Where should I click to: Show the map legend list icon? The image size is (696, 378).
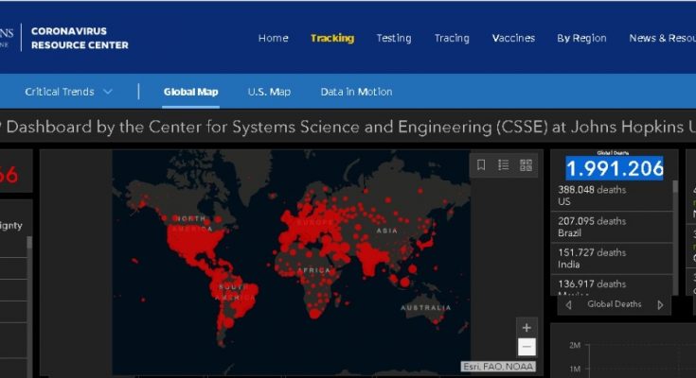(x=504, y=165)
